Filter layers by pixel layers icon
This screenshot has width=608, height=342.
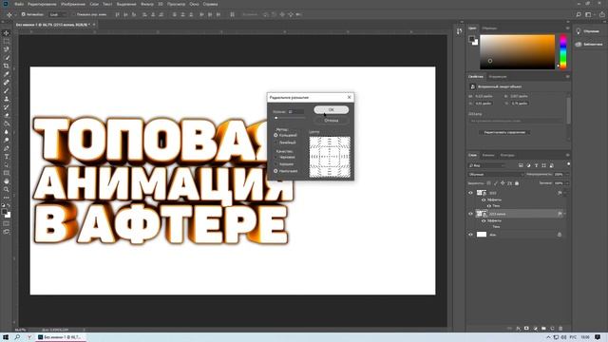[521, 165]
